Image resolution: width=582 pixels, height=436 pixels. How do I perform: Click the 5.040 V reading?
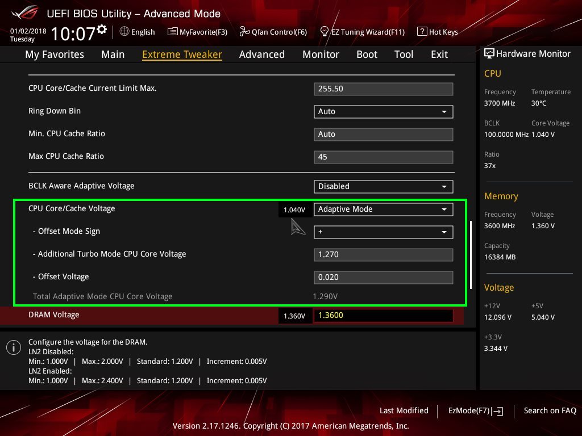pyautogui.click(x=543, y=317)
